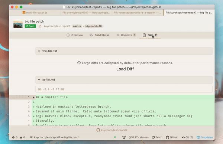Switch to Build Status tab
This screenshot has height=144, width=223.
tap(99, 35)
